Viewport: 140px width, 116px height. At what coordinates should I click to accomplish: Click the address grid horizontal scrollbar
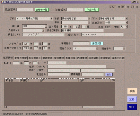point(60,107)
